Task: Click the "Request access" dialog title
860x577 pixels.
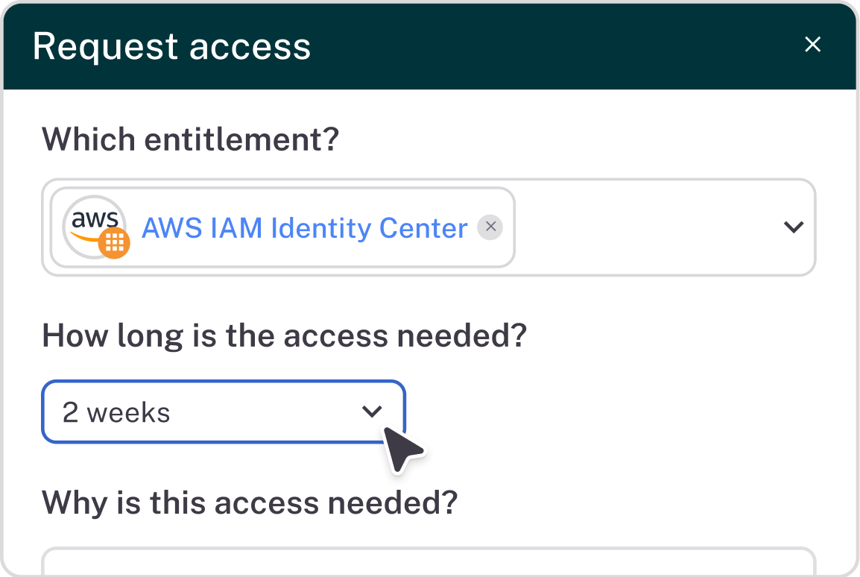Action: pyautogui.click(x=171, y=46)
